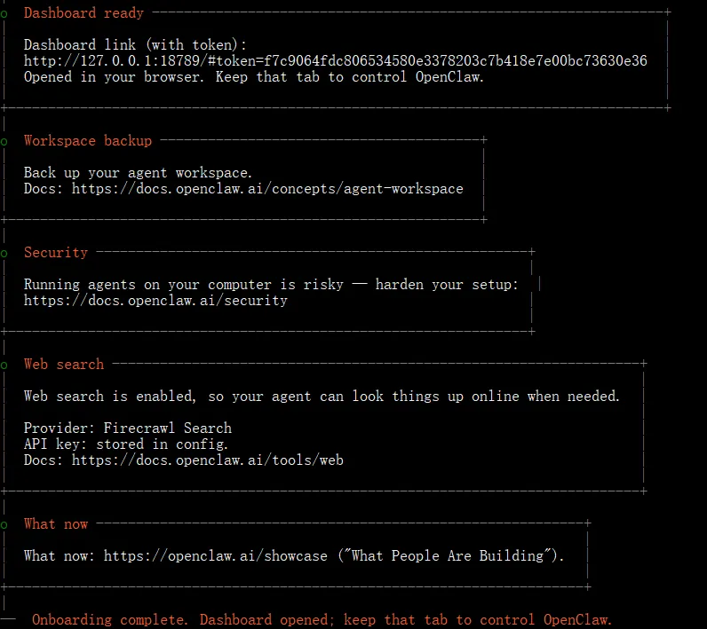Click the 'Workspace backup' section heading

coord(88,141)
